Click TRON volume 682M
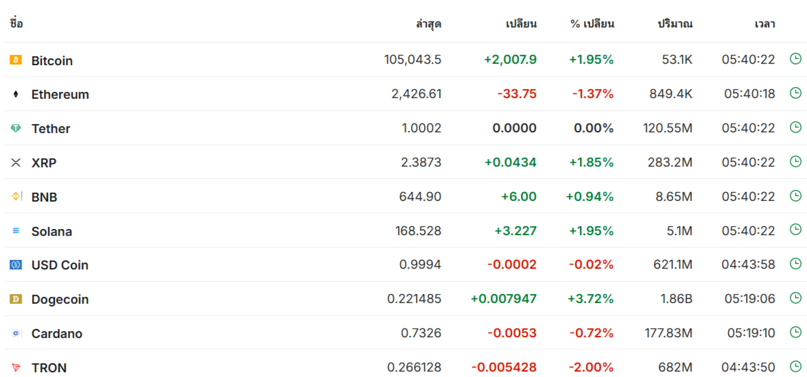Image resolution: width=807 pixels, height=377 pixels. (x=675, y=367)
